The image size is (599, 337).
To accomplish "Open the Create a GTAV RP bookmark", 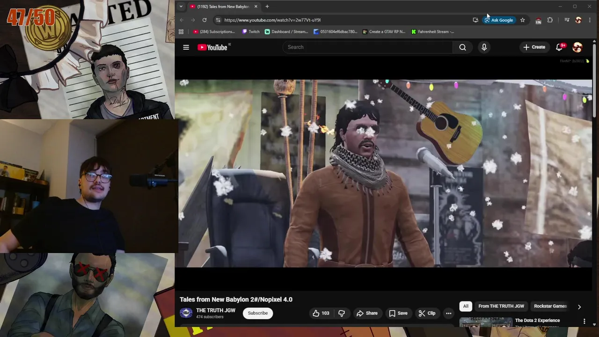I will [384, 32].
